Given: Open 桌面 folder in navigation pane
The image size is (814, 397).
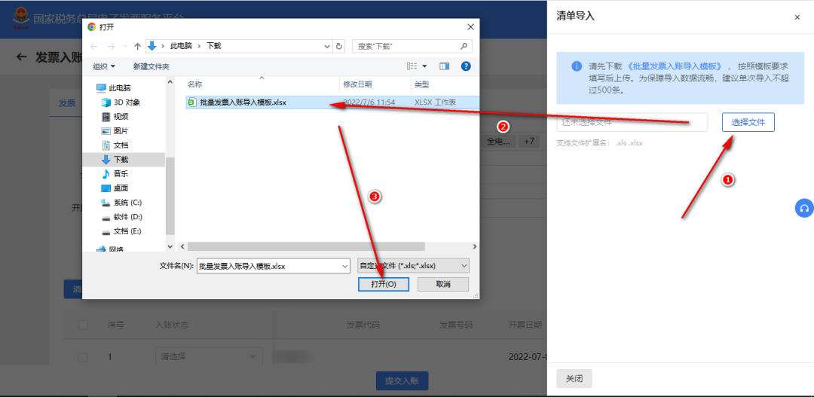Looking at the screenshot, I should click(121, 188).
